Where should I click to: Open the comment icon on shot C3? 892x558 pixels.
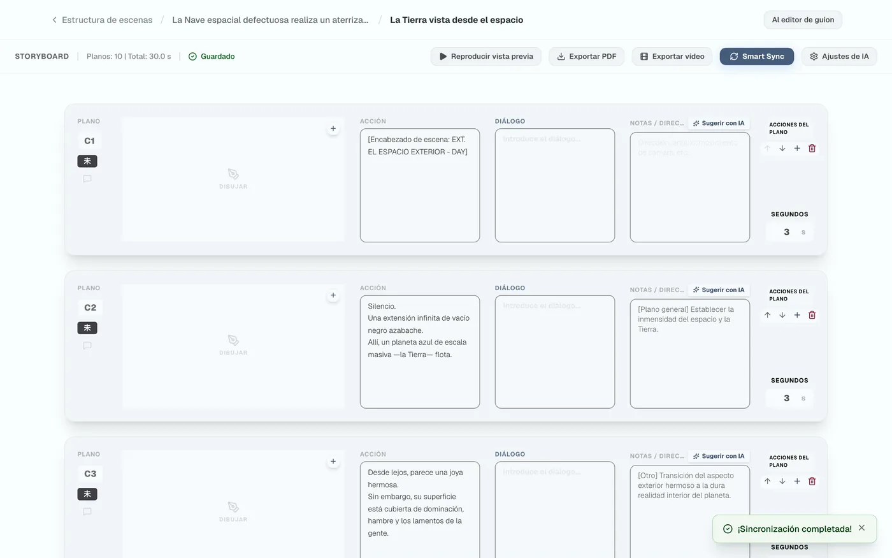pos(87,511)
